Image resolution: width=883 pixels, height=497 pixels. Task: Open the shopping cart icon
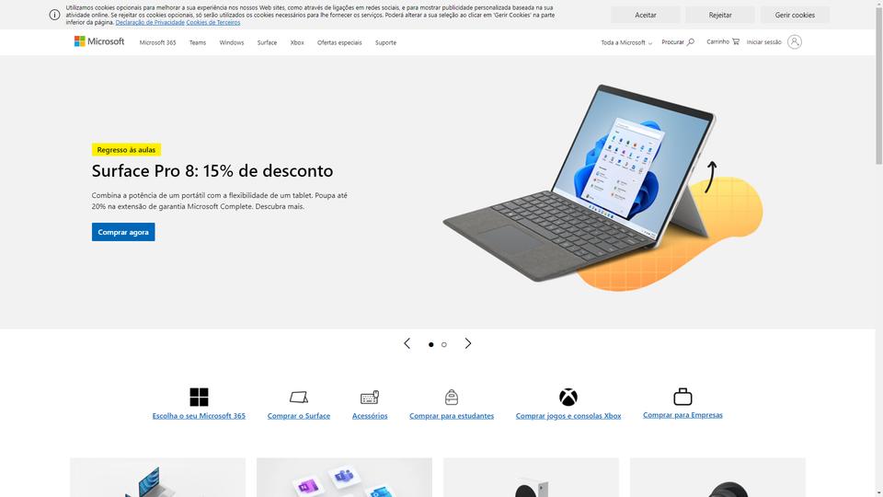(x=736, y=41)
